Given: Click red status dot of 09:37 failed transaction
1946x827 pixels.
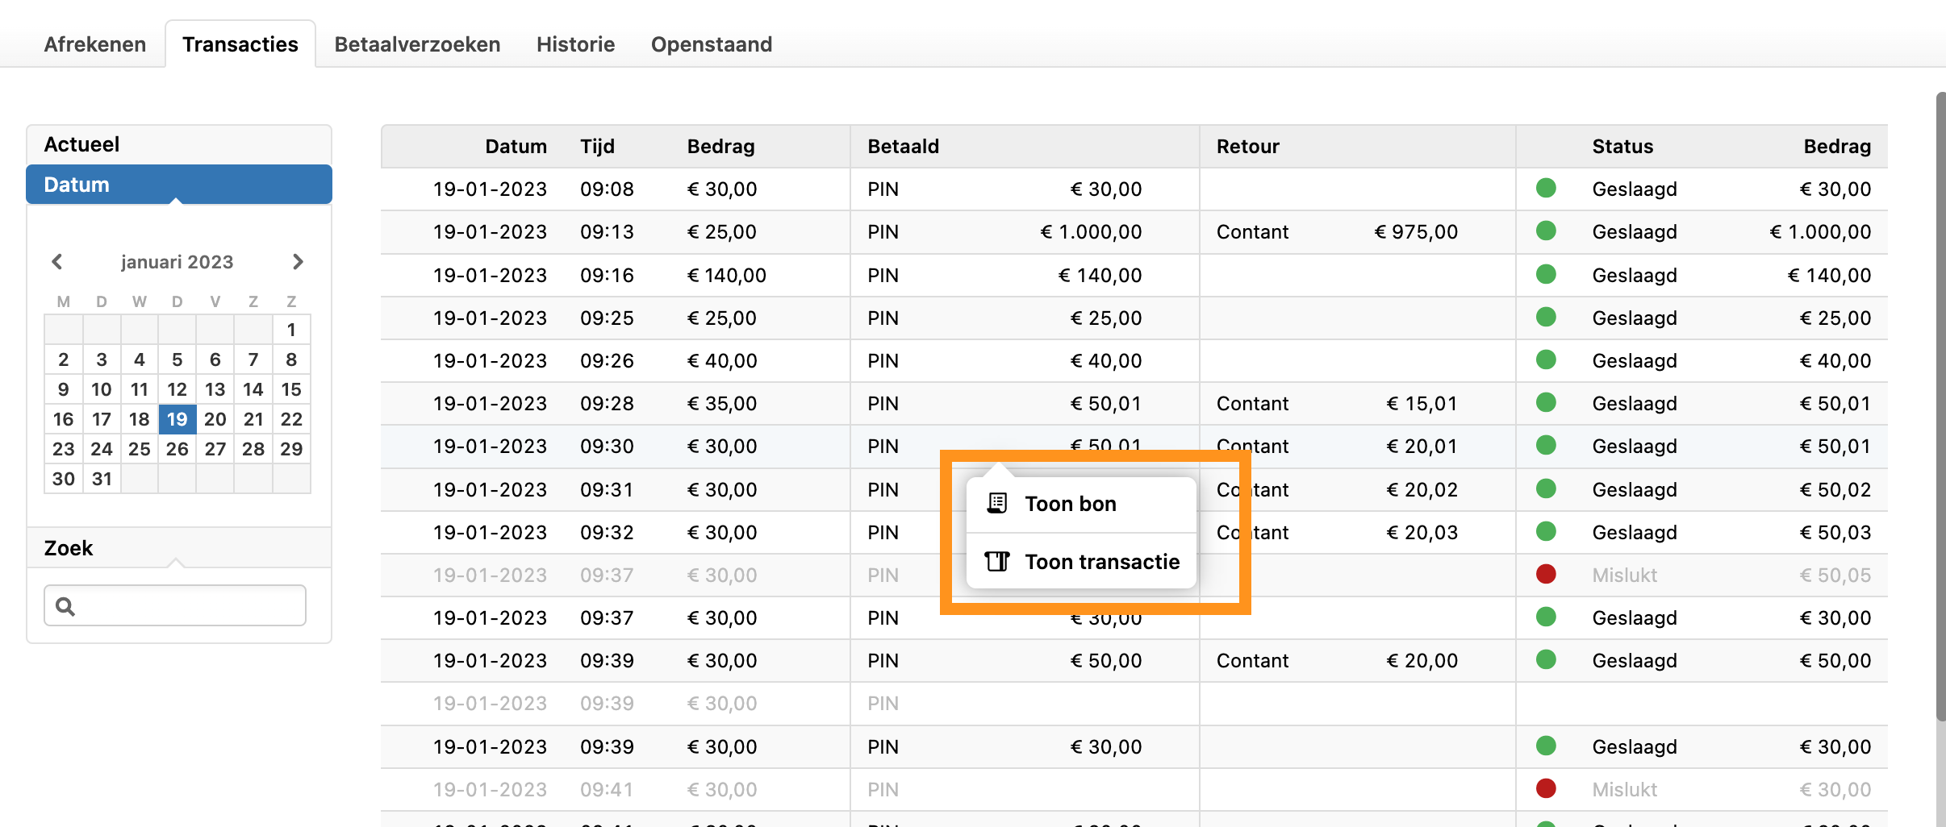Looking at the screenshot, I should click(x=1546, y=575).
